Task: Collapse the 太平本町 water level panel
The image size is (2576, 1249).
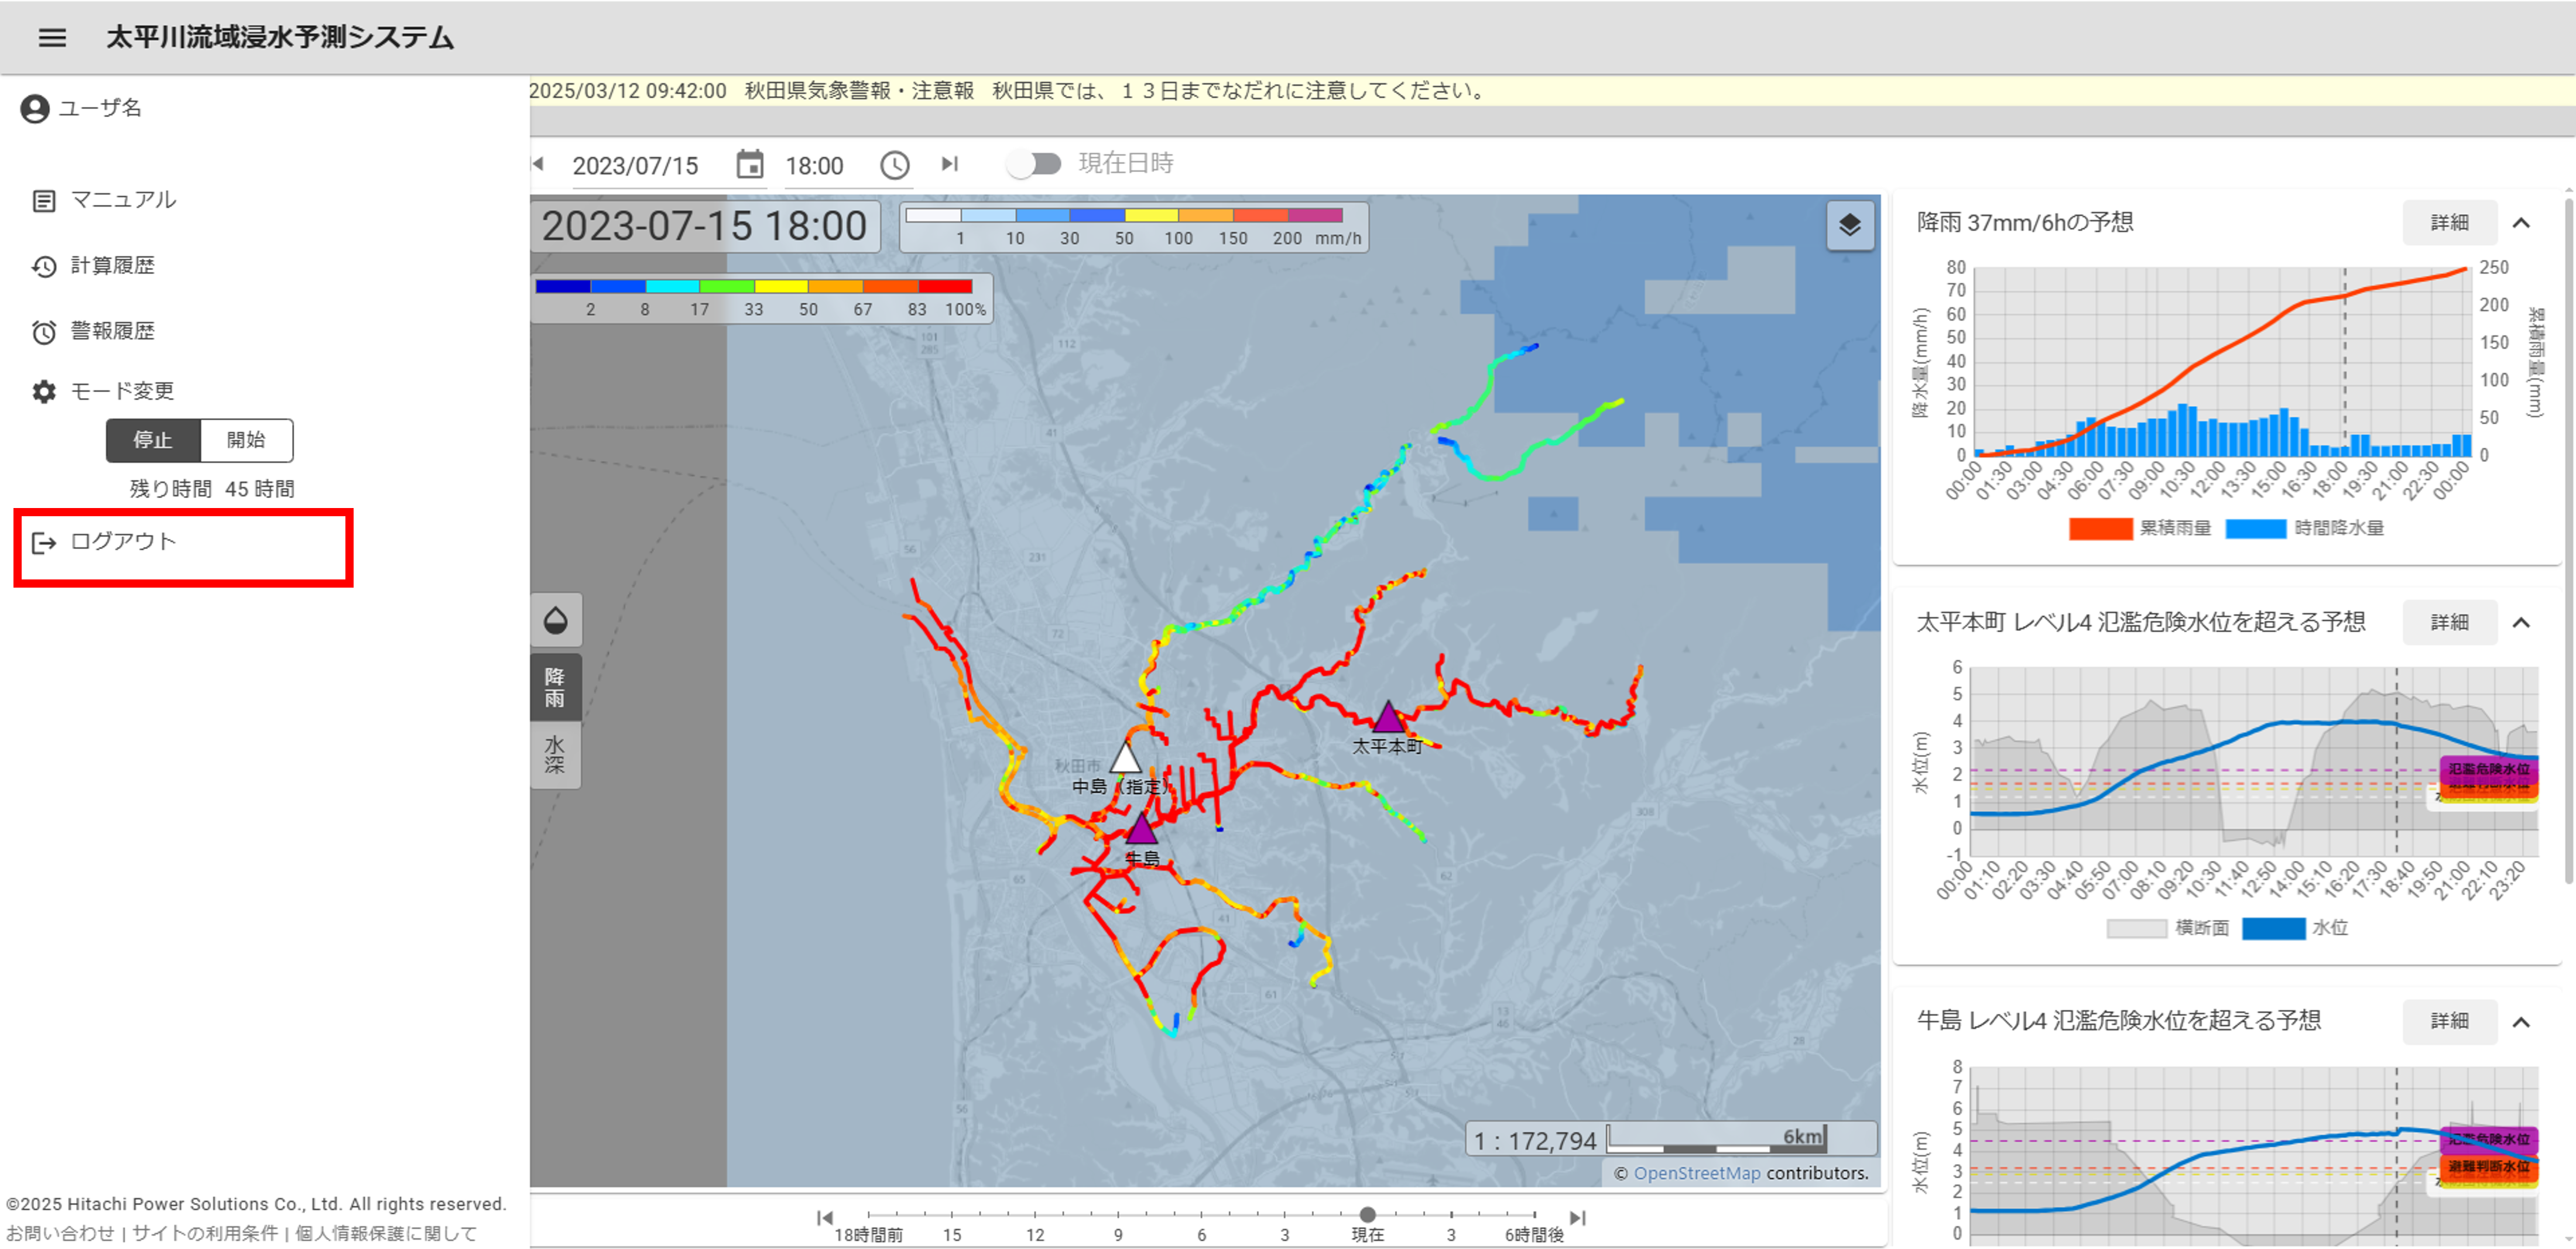Action: click(x=2521, y=623)
